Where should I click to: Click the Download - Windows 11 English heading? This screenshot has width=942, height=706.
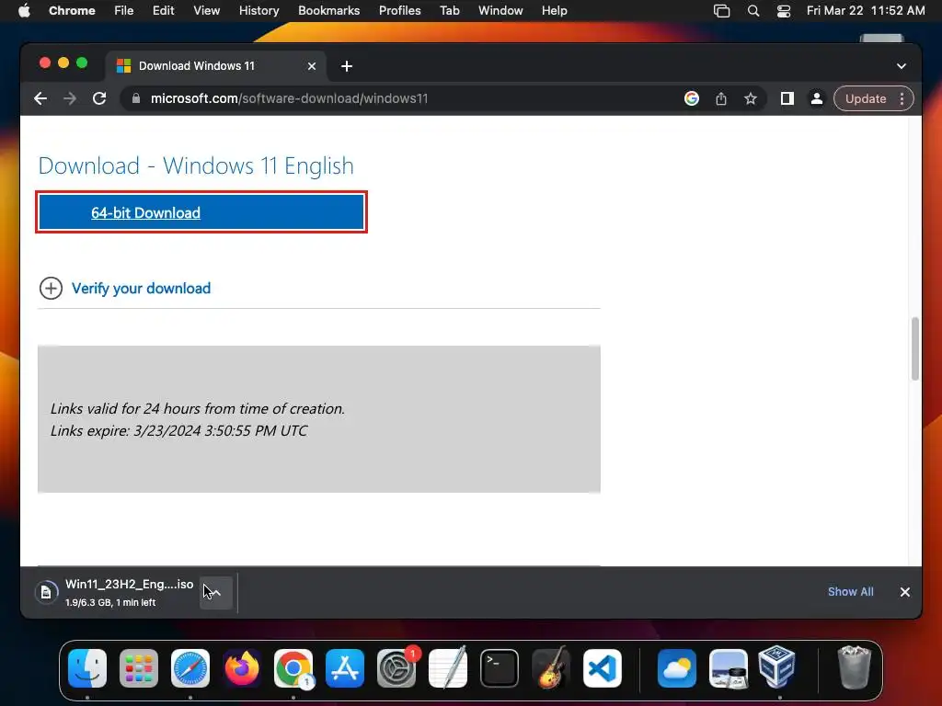[196, 165]
